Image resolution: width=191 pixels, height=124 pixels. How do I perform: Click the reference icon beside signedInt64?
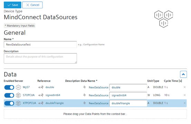pos(41,95)
